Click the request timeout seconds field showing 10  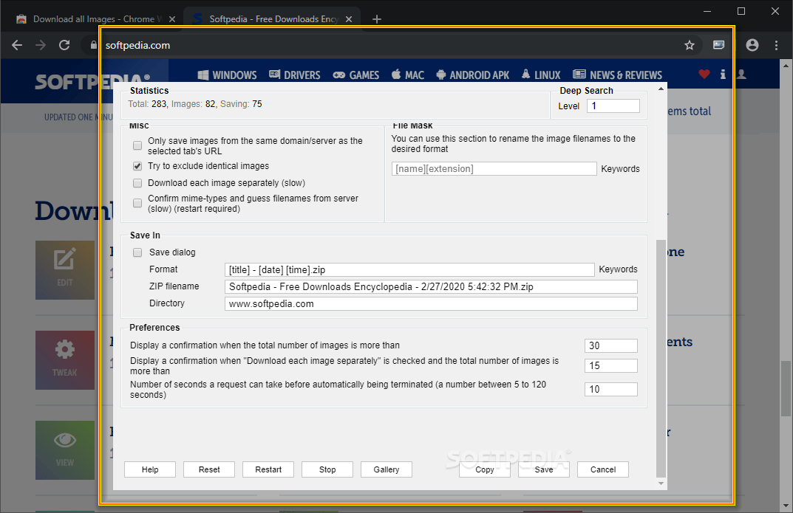(611, 389)
